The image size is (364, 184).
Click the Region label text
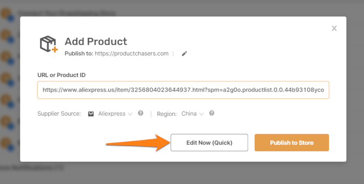tap(167, 114)
